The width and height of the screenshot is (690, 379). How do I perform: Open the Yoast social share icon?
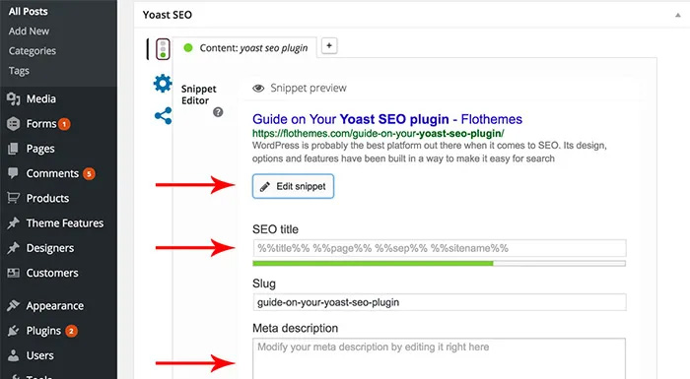163,116
